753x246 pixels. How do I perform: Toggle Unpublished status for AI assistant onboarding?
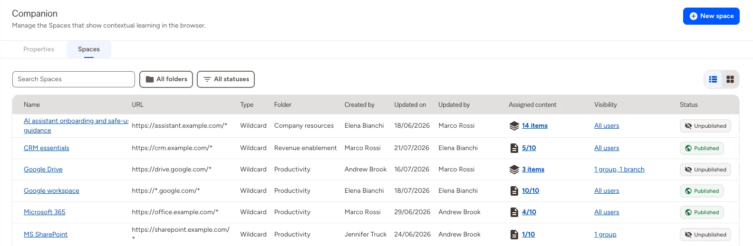click(705, 126)
